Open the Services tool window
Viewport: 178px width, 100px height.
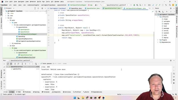pyautogui.click(x=67, y=92)
